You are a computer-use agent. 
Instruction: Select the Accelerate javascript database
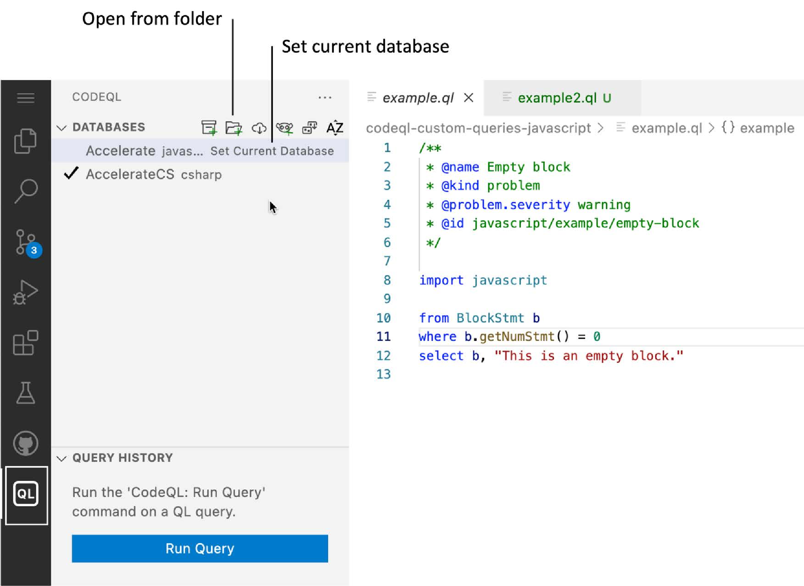(200, 151)
